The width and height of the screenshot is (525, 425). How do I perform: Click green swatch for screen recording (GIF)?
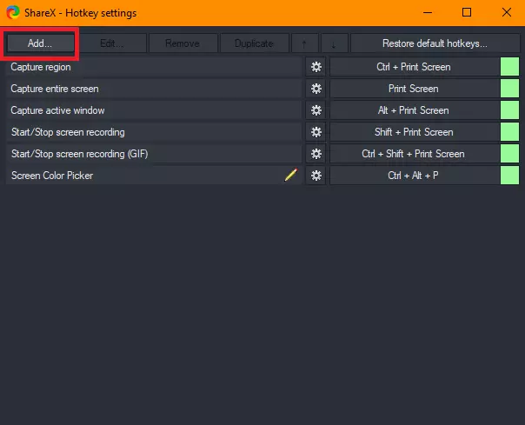pos(509,154)
